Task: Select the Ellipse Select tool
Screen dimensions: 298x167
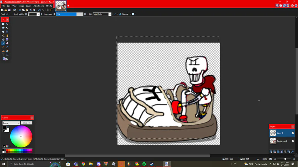Action: point(3,32)
